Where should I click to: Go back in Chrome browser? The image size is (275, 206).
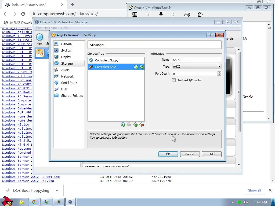(x=6, y=14)
